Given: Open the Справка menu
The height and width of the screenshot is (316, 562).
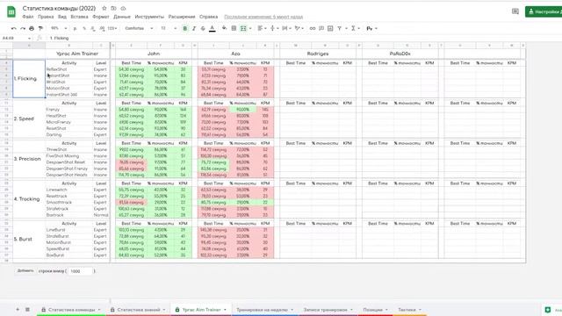Looking at the screenshot, I should (208, 17).
